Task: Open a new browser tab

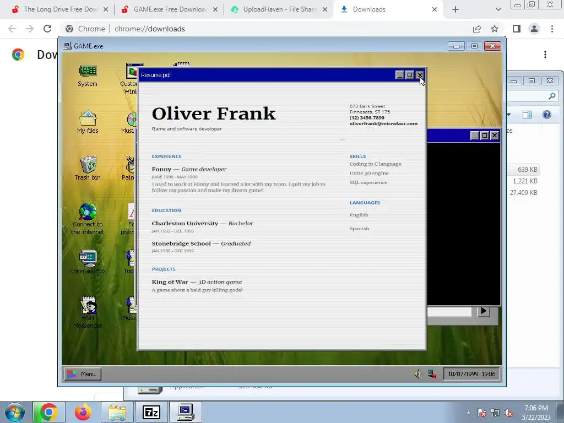Action: 455,9
